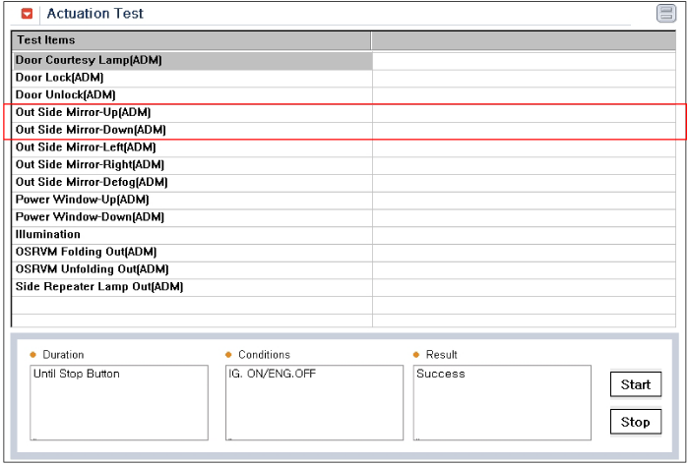
Task: Stop the actuation test
Action: coord(636,422)
